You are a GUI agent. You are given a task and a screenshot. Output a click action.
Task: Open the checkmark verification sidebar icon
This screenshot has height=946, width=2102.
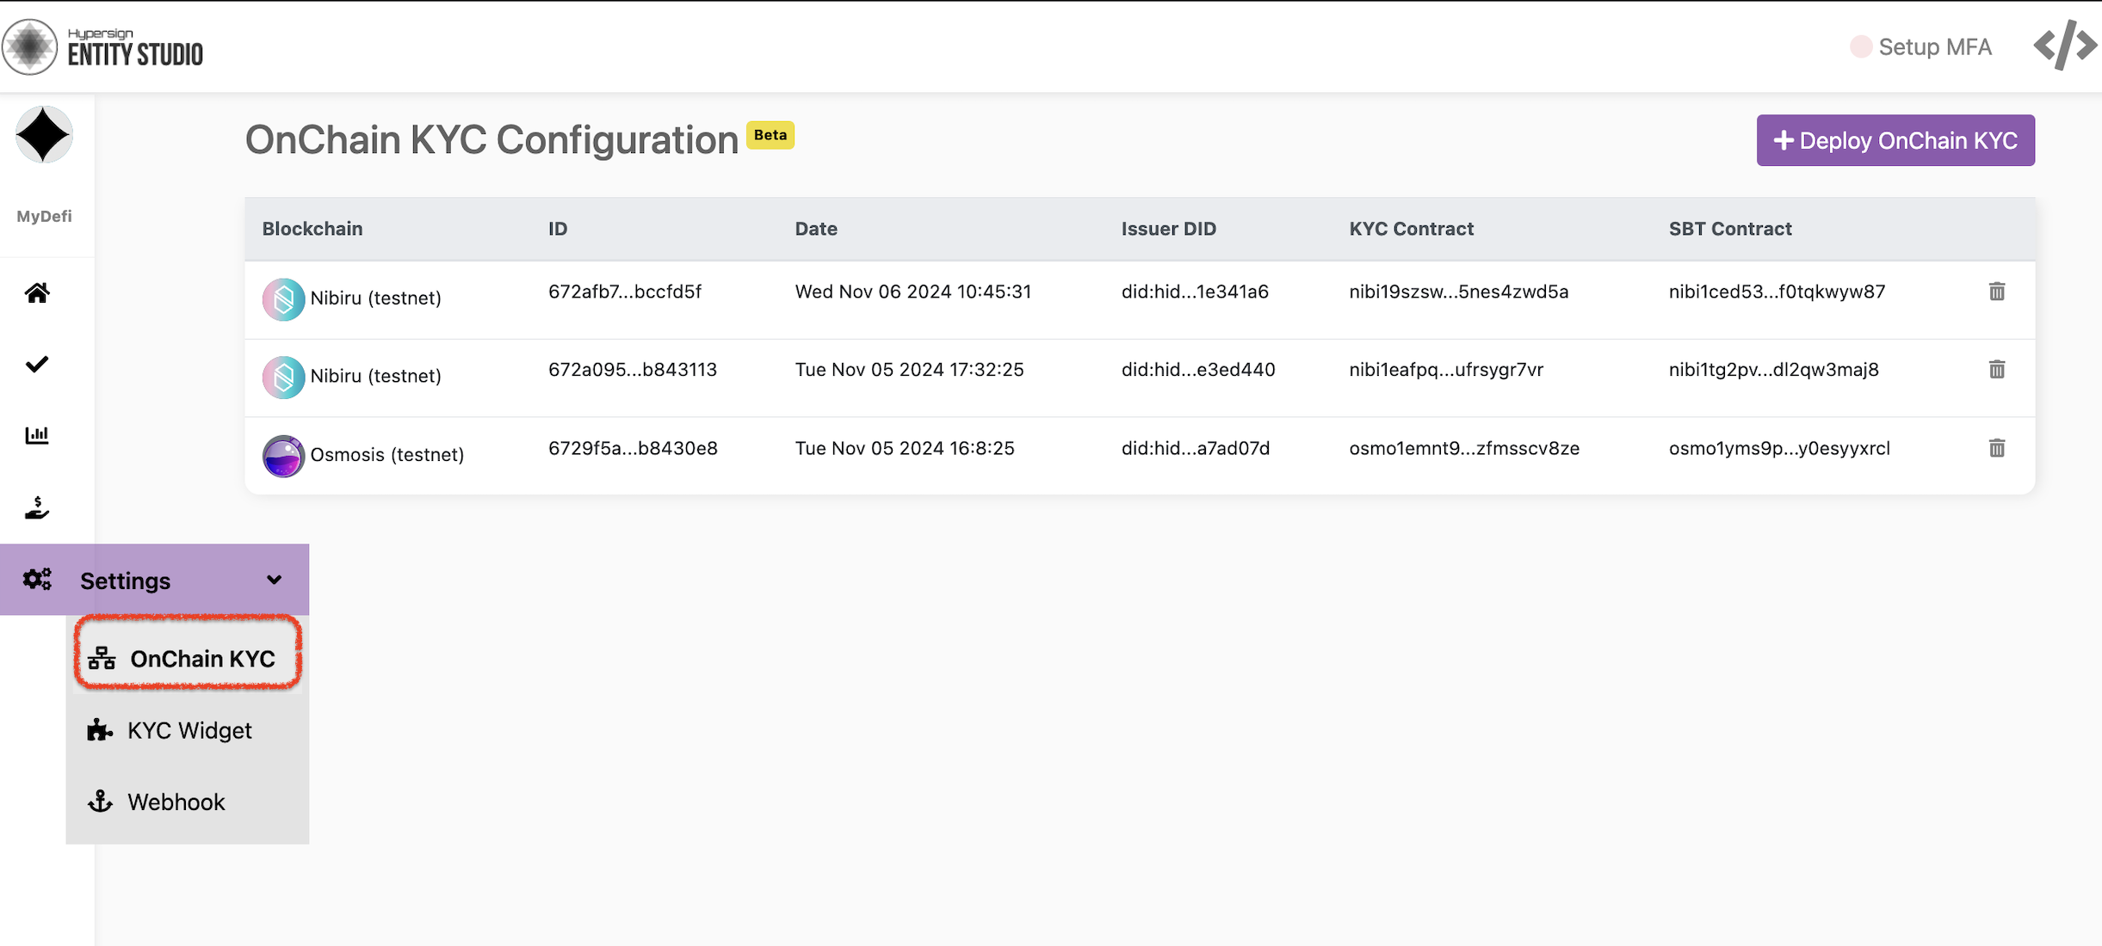coord(37,365)
